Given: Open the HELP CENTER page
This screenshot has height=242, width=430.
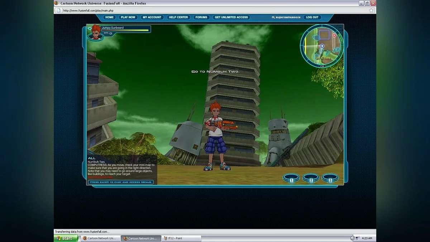Looking at the screenshot, I should click(x=178, y=17).
